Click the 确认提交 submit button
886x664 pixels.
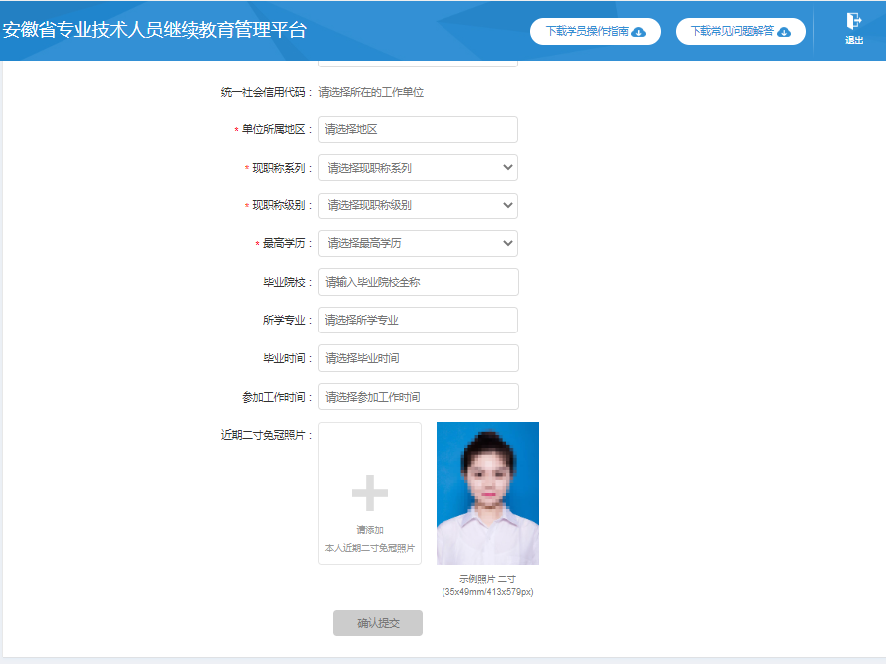[x=377, y=623]
